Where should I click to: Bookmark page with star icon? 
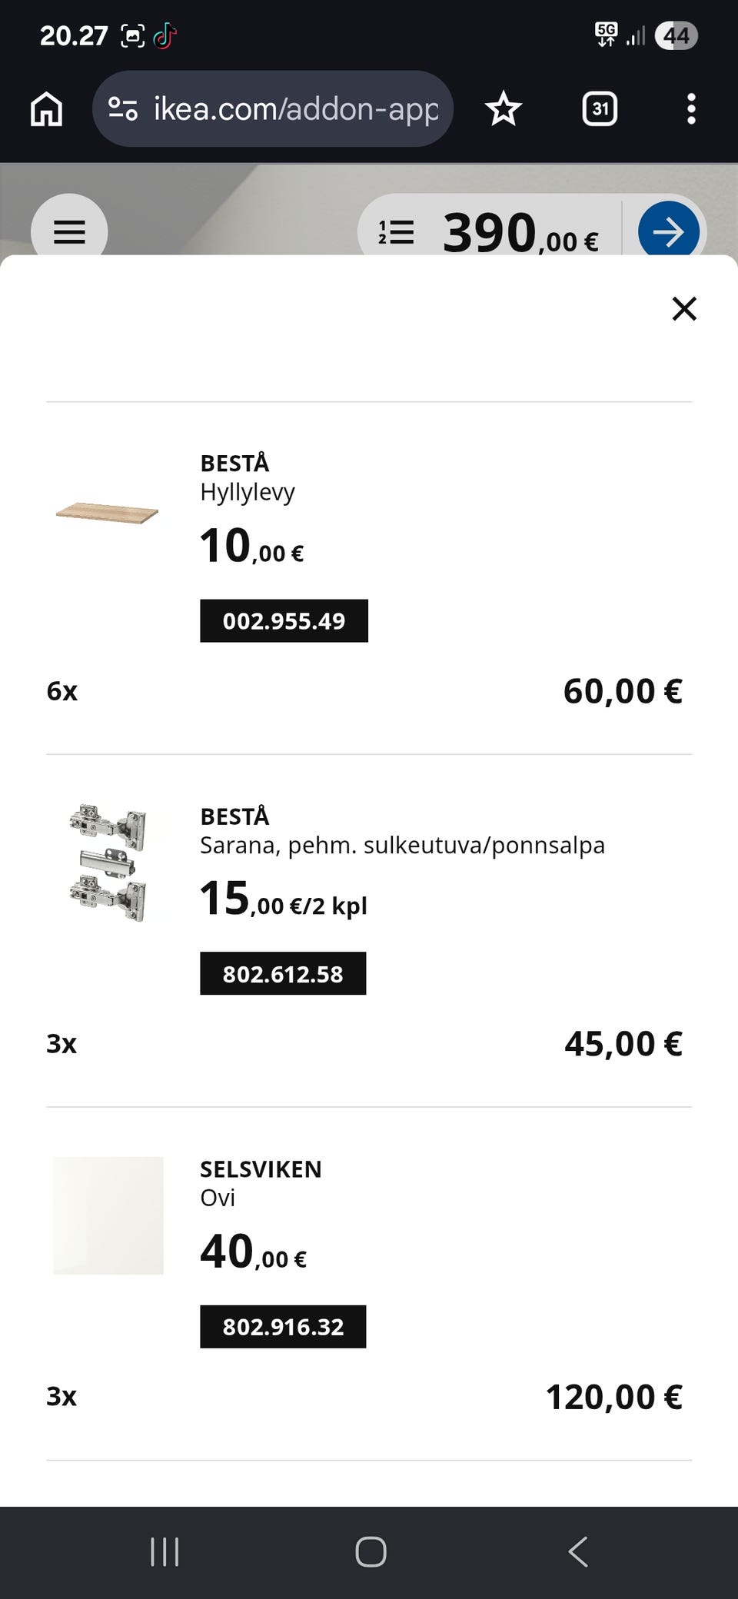coord(504,108)
